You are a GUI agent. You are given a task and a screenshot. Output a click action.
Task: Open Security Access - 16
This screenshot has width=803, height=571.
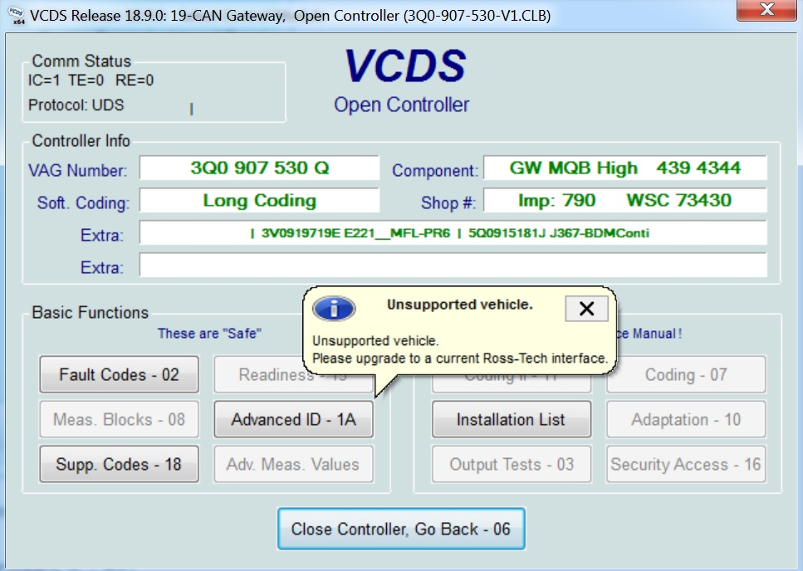pos(685,464)
